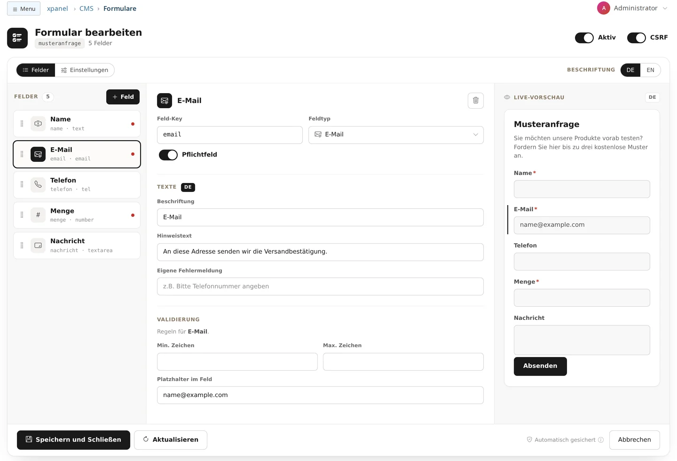Click the DE badge in Live-Vorschau
Screen dimensions: 677x461
click(653, 97)
